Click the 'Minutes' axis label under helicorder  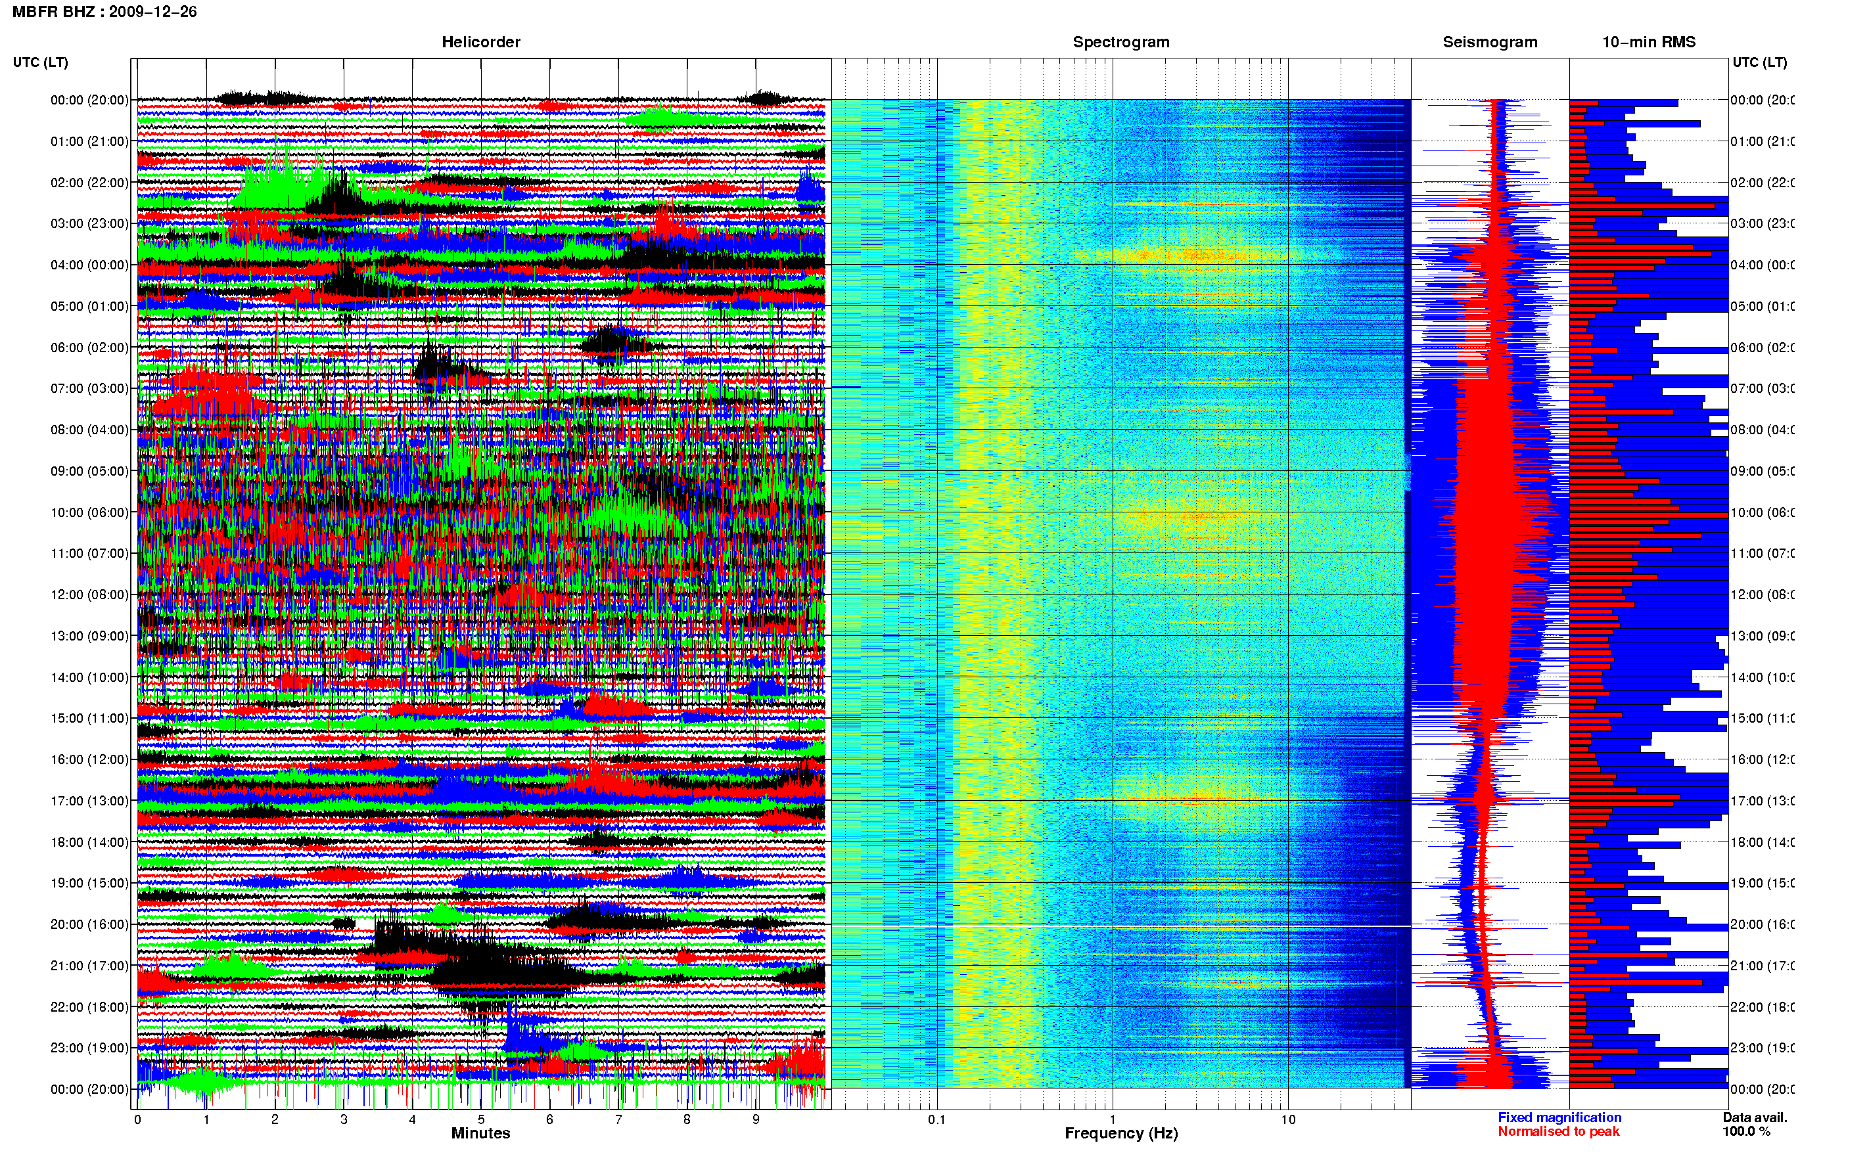pos(480,1133)
